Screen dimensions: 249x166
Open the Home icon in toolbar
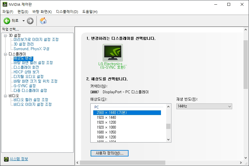pos(43,21)
